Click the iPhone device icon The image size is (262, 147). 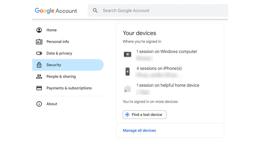[x=127, y=71]
